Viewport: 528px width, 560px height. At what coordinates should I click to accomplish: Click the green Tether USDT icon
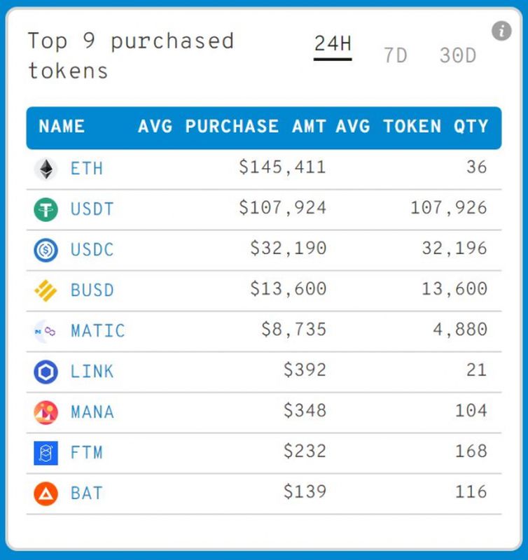[46, 209]
